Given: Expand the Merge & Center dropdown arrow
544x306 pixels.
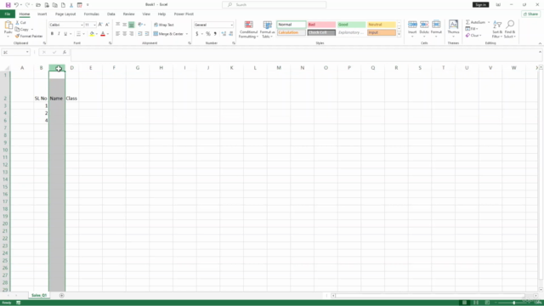Looking at the screenshot, I should pyautogui.click(x=187, y=34).
